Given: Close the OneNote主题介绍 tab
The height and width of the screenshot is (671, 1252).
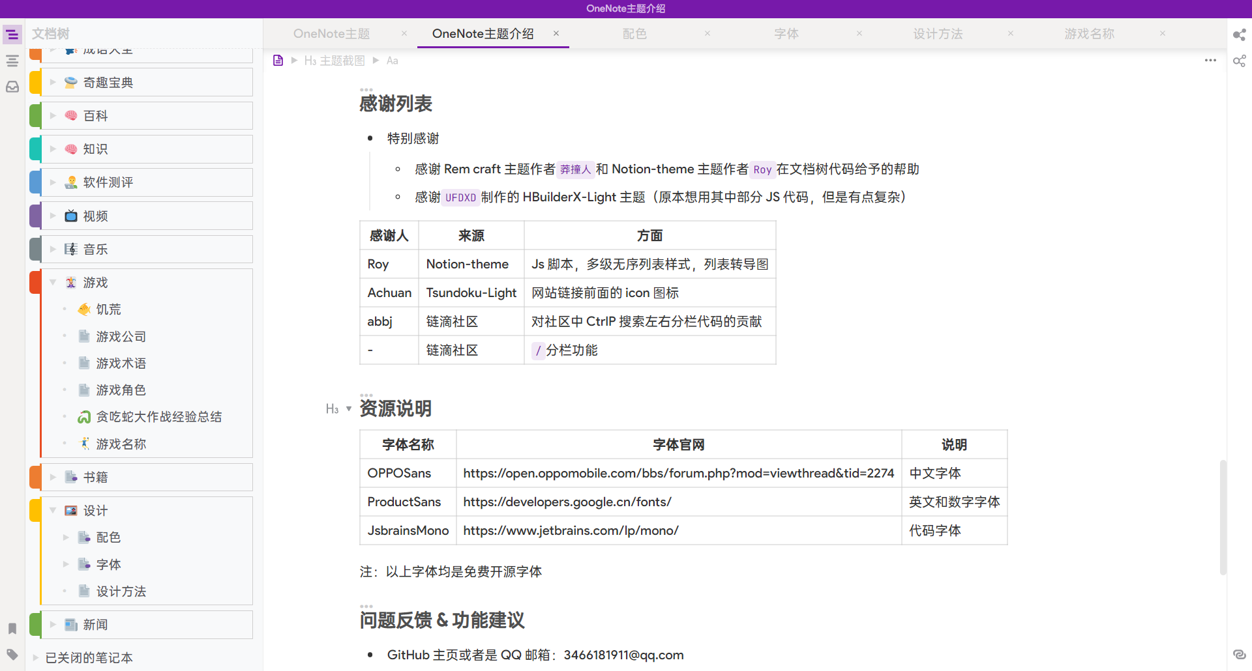Looking at the screenshot, I should click(556, 33).
